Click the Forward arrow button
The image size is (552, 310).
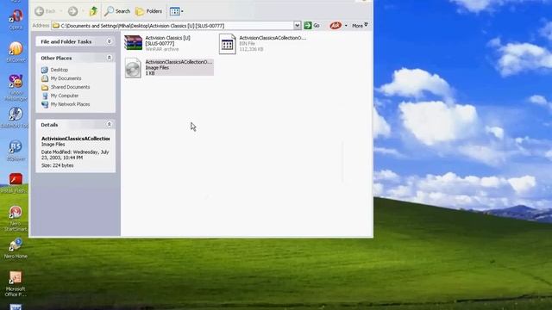click(72, 11)
